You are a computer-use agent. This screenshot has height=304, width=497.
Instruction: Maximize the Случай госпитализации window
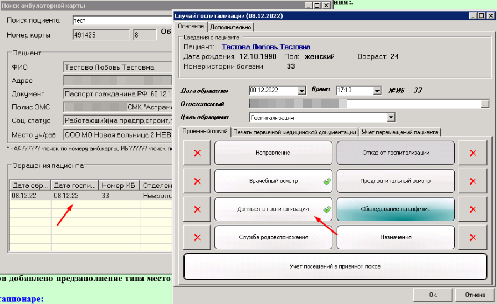click(x=481, y=15)
